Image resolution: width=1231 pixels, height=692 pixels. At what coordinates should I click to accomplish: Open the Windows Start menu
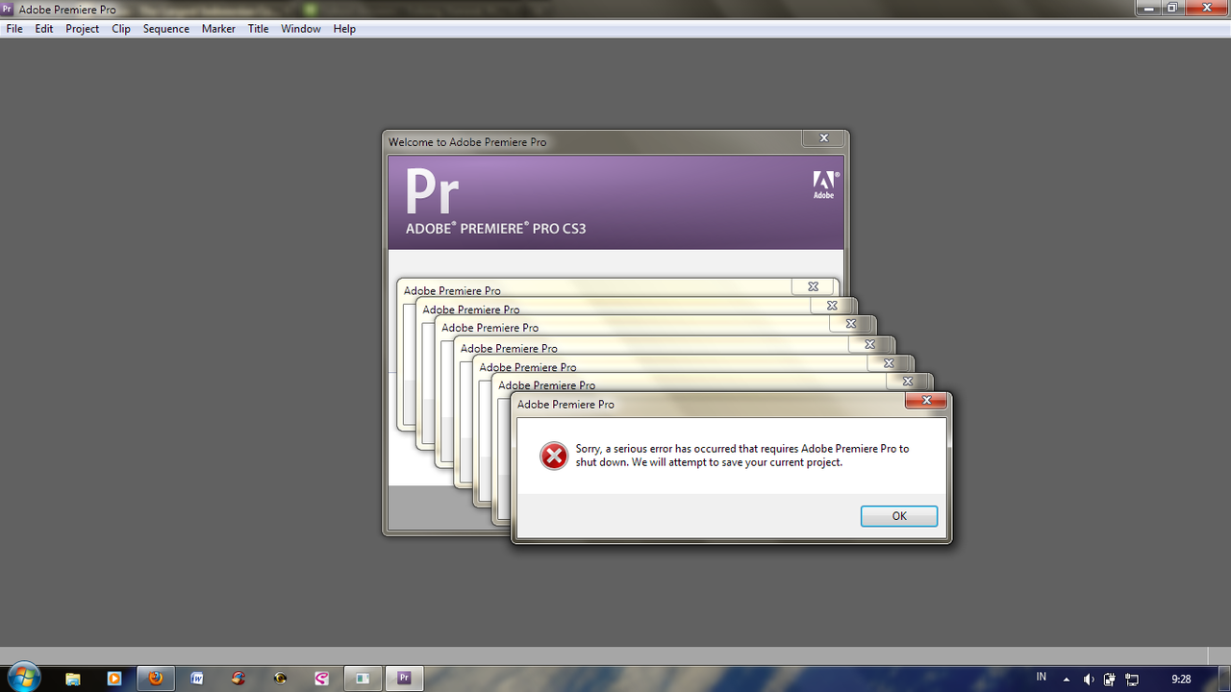[x=23, y=677]
